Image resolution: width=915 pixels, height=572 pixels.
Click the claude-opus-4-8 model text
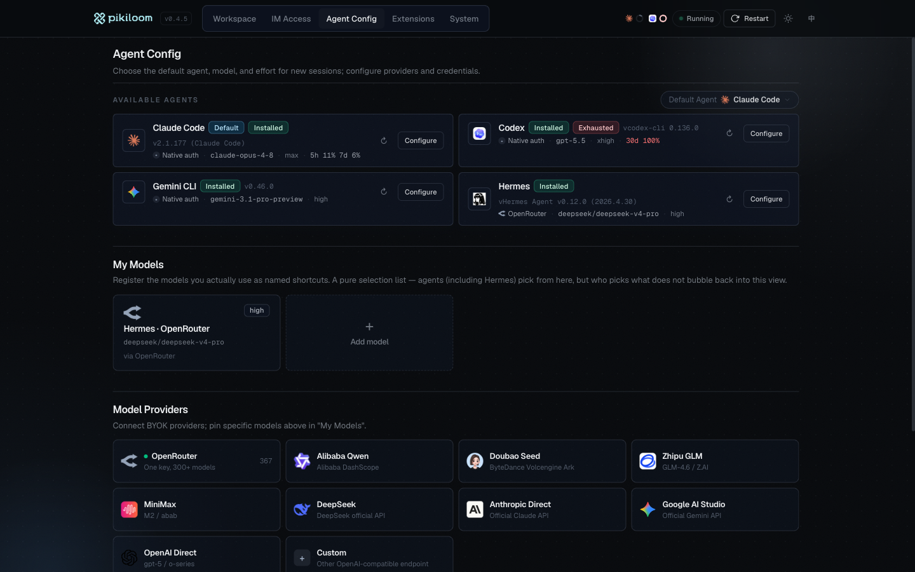[x=241, y=155]
